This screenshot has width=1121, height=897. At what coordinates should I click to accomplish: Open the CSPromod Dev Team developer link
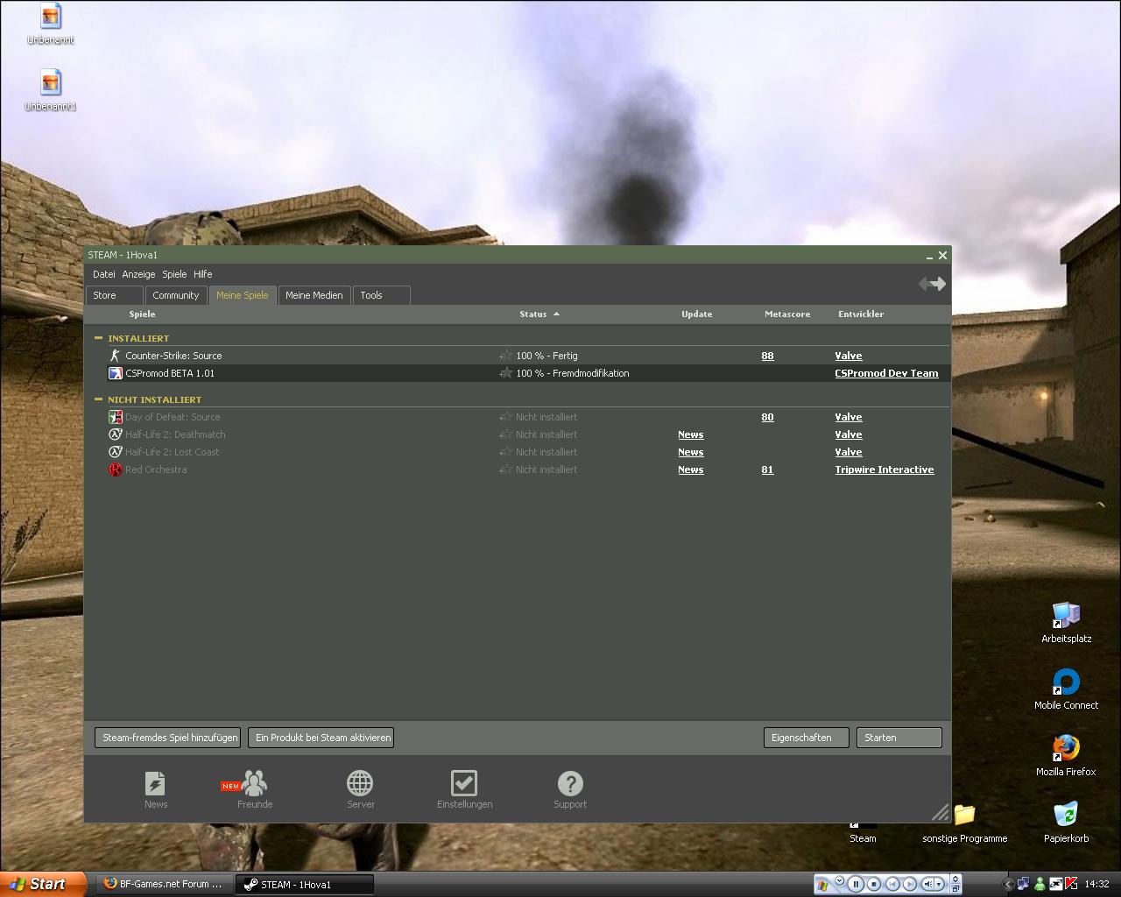[886, 373]
